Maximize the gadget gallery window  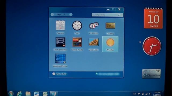tap(113, 9)
